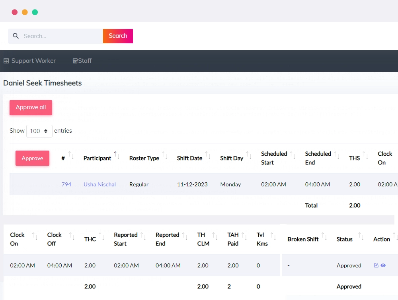Sort by Scheduled Start column arrows

(x=293, y=155)
